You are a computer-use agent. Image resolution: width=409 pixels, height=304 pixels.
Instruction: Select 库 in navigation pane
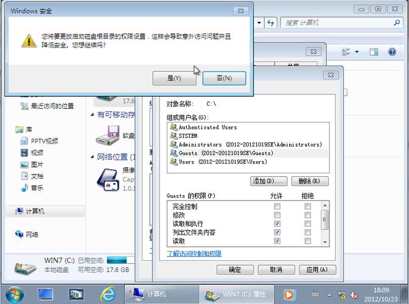point(24,130)
